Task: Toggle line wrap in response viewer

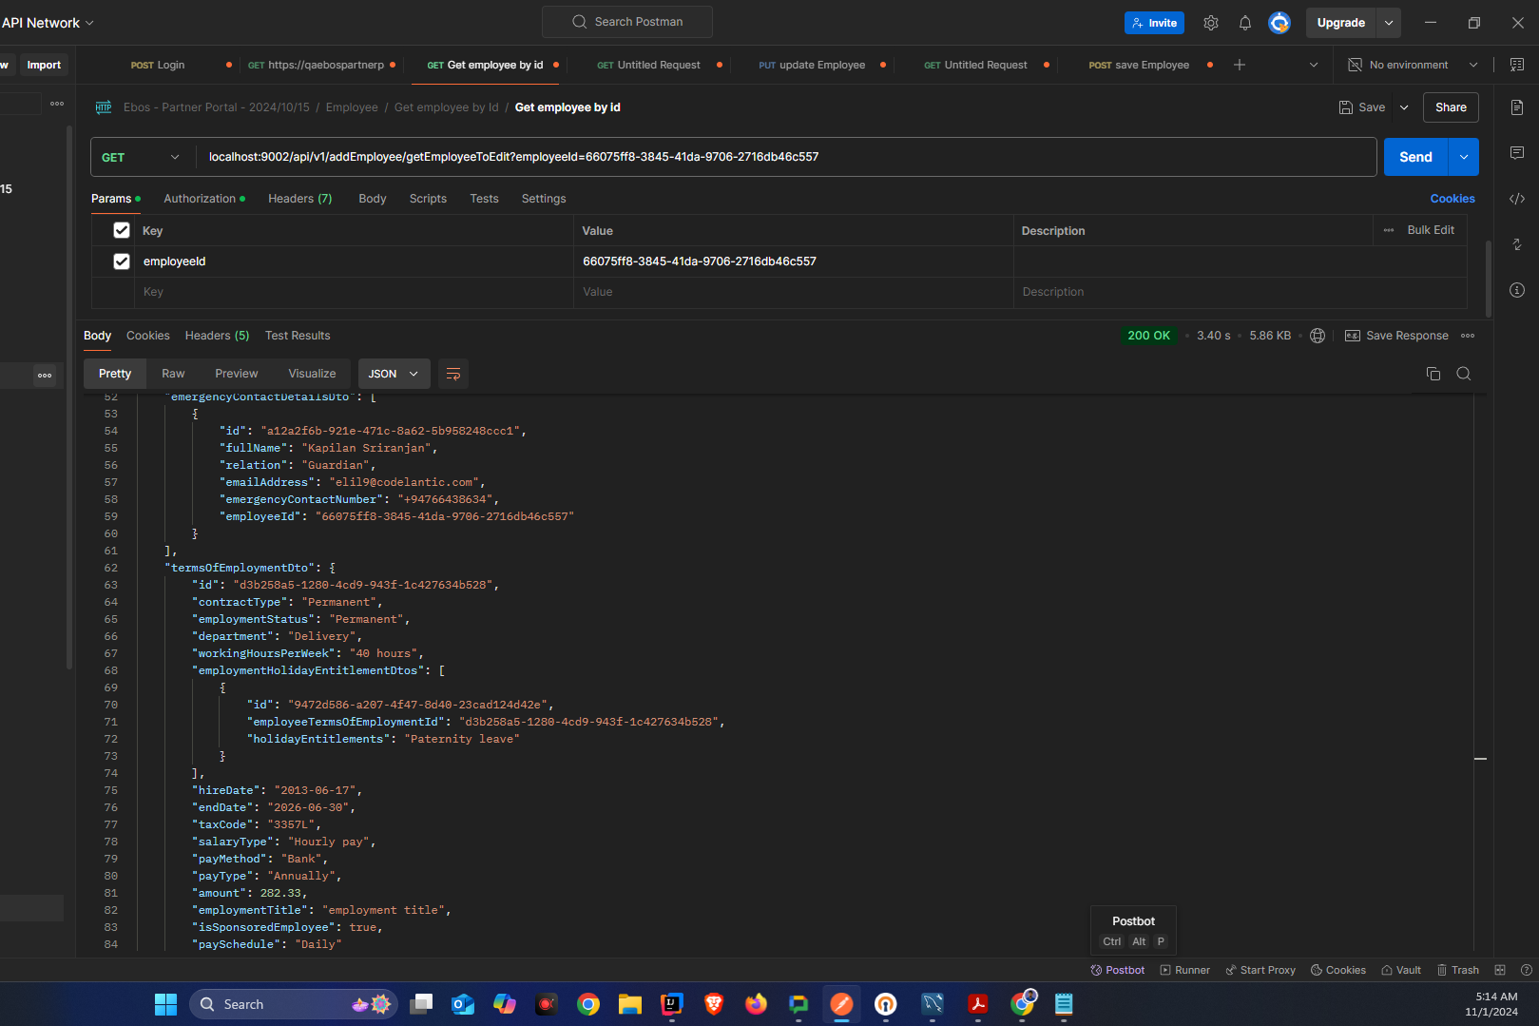Action: [453, 374]
